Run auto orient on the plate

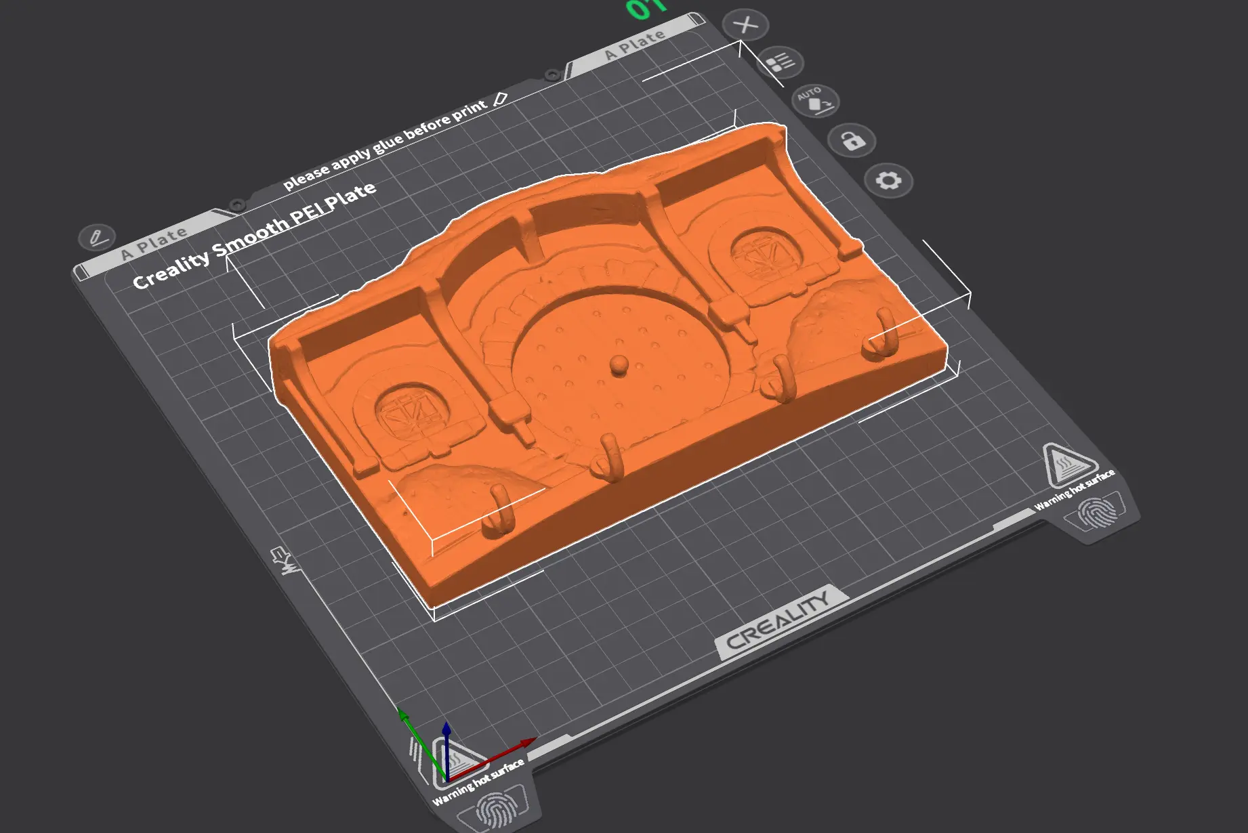point(816,101)
